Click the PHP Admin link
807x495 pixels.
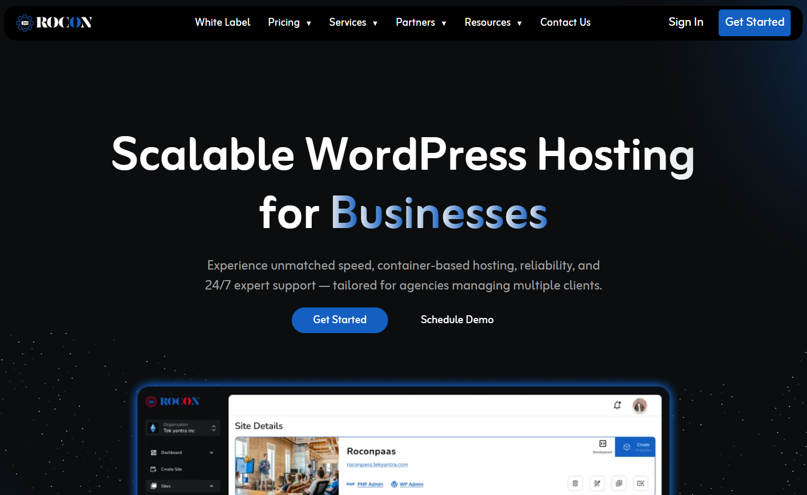(x=370, y=484)
